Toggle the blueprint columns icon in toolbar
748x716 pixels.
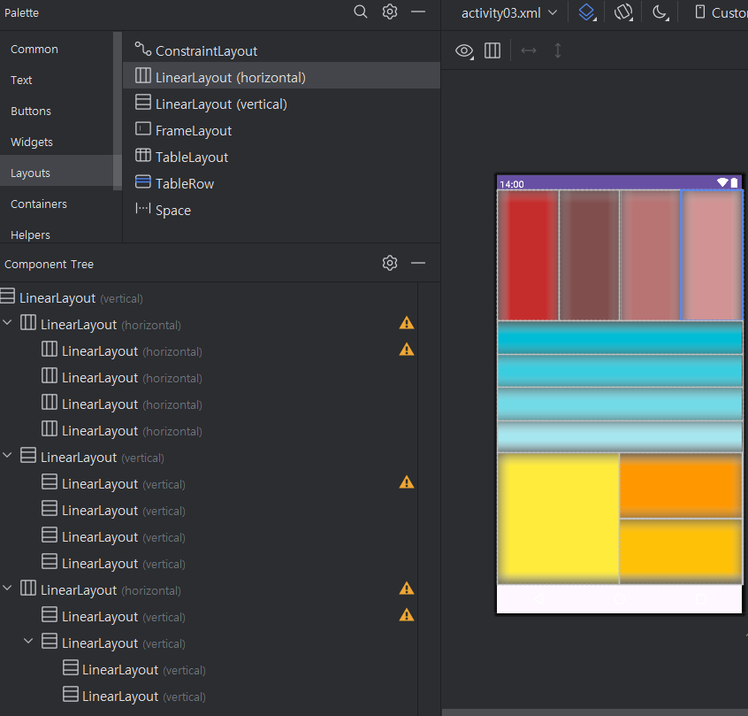[x=492, y=50]
